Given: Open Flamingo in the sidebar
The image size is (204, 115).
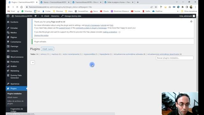Looking at the screenshot, I should click(14, 46).
